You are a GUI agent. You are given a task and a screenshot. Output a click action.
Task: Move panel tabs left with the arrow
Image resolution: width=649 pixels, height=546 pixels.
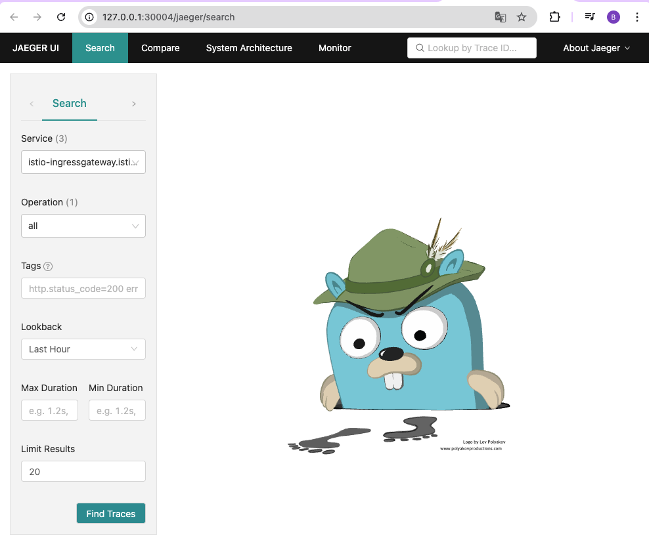pyautogui.click(x=32, y=104)
